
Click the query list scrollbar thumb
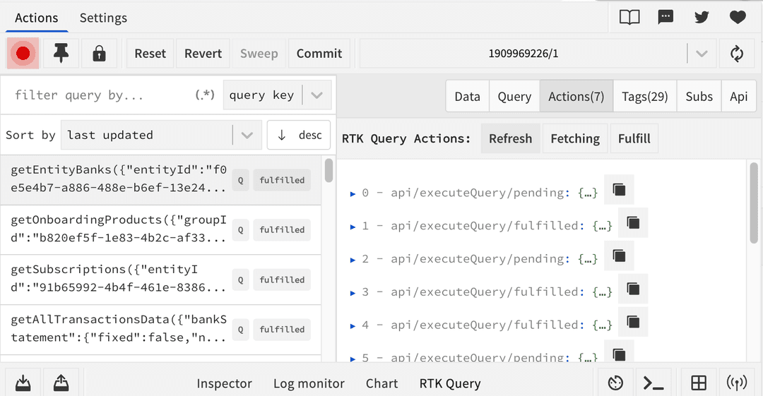[329, 170]
